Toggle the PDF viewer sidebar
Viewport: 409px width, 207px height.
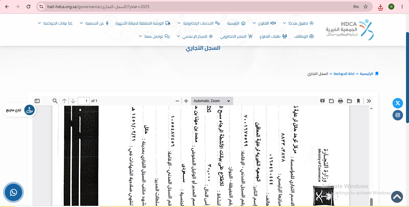coord(37,101)
